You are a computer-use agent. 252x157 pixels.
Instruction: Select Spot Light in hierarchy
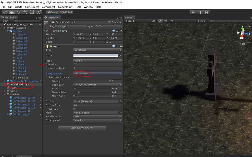[x=22, y=78]
